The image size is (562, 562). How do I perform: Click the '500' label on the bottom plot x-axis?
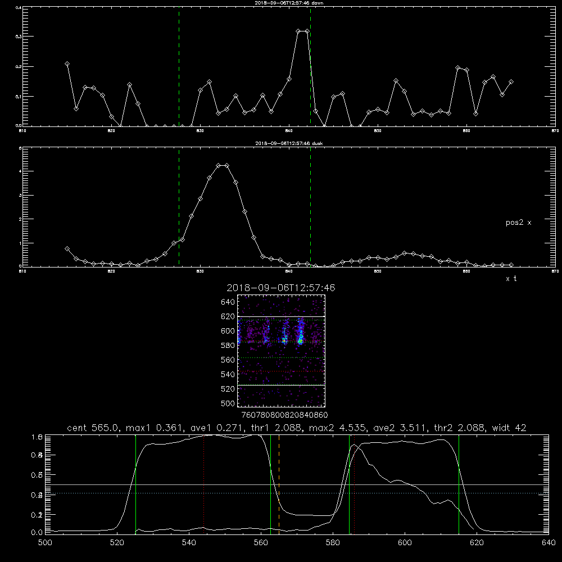tap(45, 543)
